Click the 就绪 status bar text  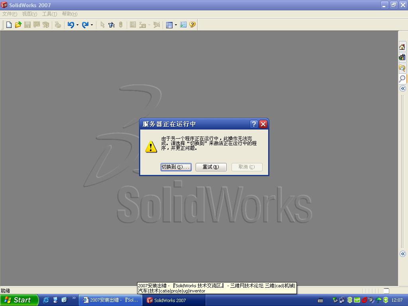(5, 290)
